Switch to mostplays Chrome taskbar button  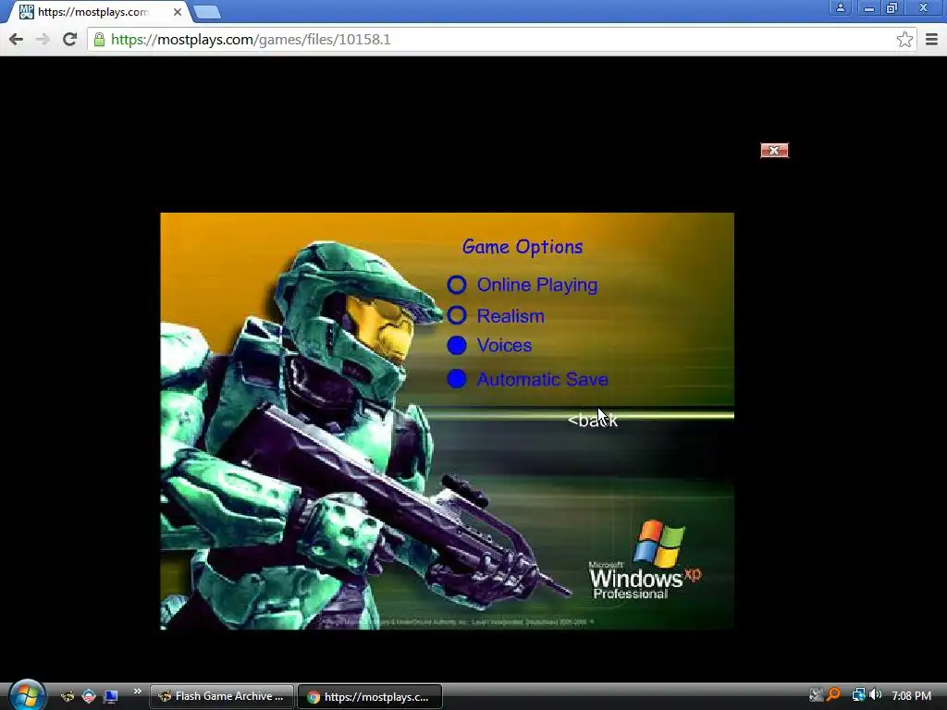(370, 696)
